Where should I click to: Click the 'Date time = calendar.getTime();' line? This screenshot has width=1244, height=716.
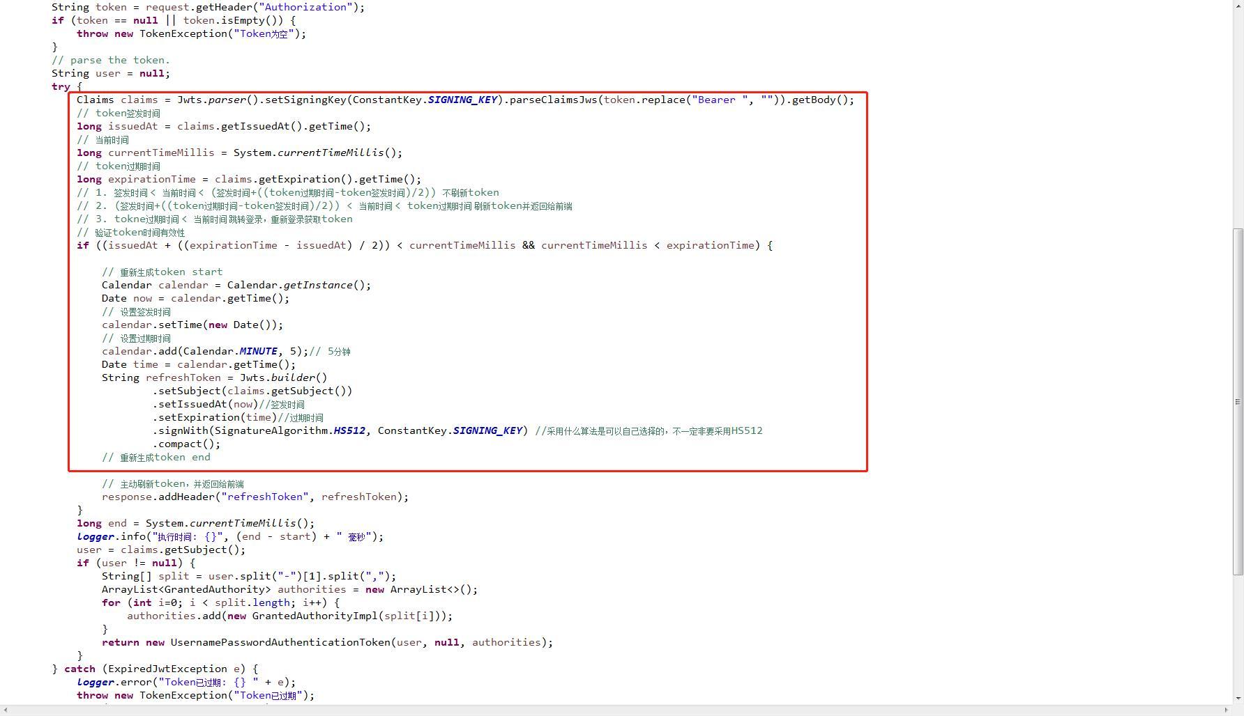click(x=199, y=364)
